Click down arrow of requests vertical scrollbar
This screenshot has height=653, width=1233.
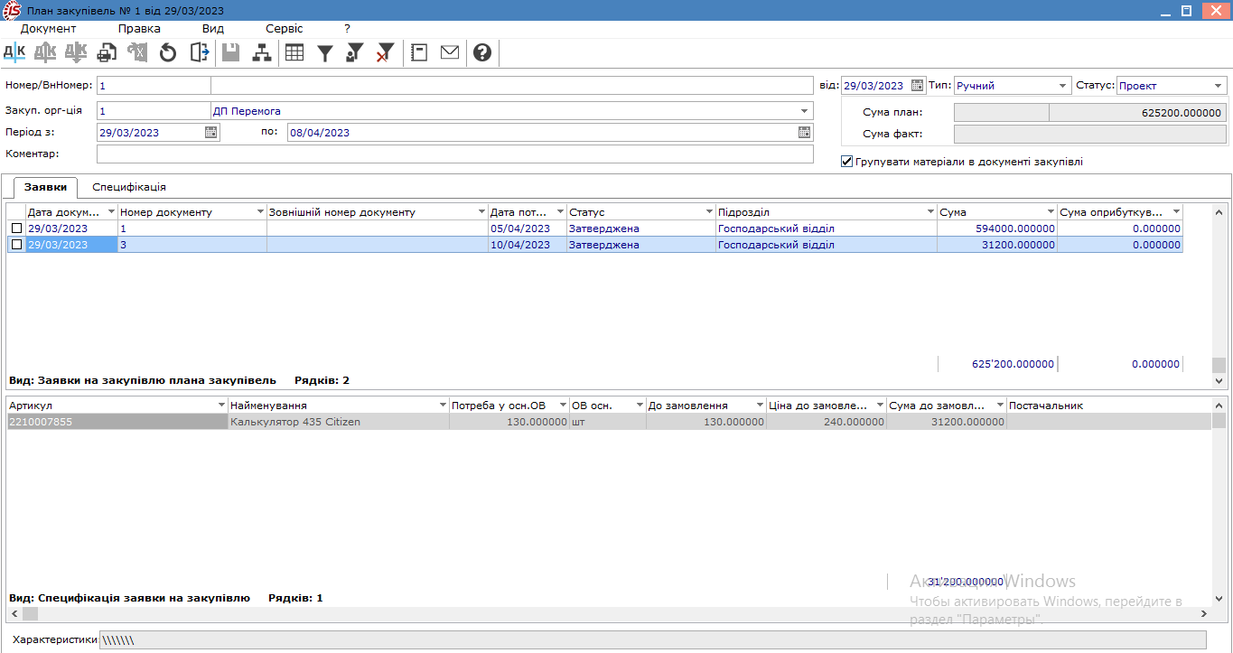1219,381
